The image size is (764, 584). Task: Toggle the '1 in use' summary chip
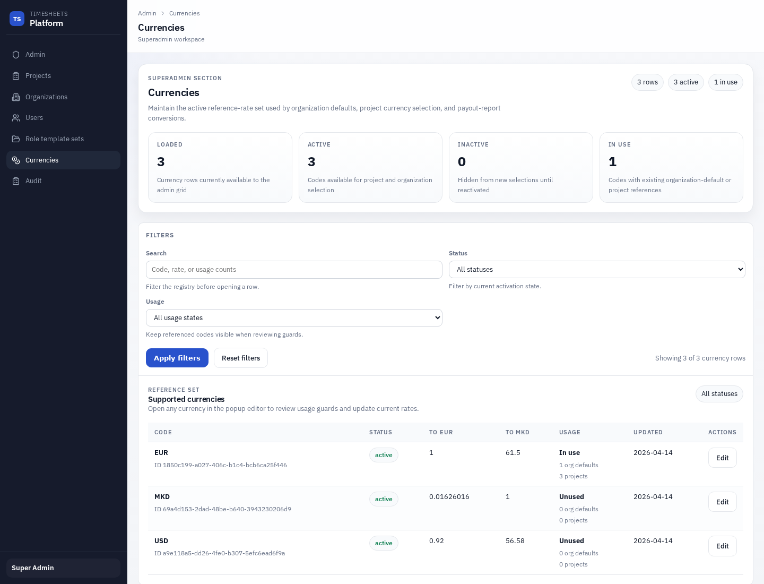[x=725, y=82]
